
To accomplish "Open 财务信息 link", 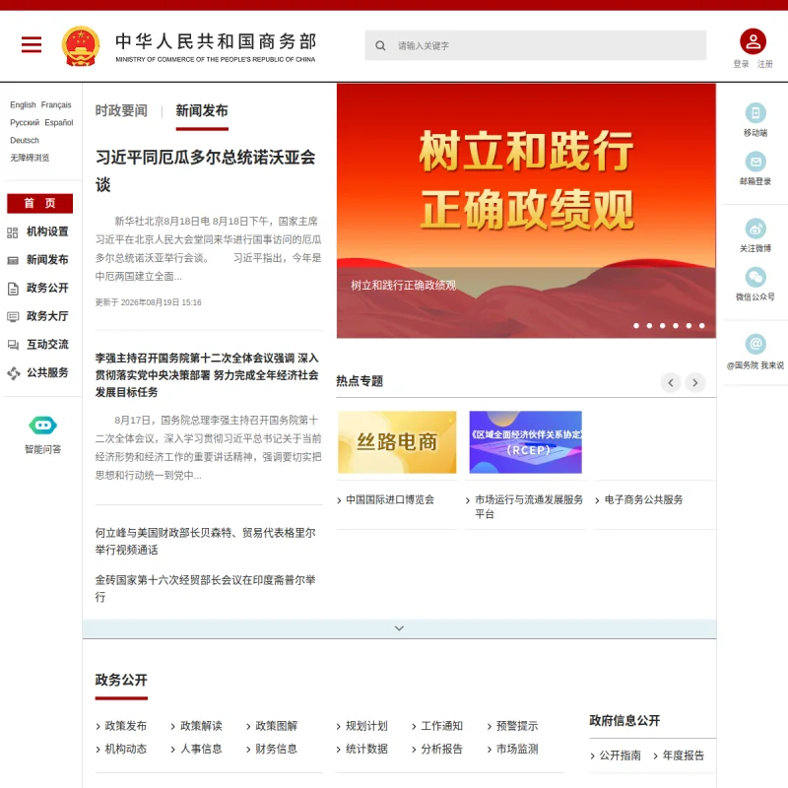I will coord(277,749).
